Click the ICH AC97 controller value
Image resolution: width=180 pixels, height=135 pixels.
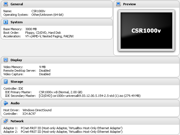point(29,114)
